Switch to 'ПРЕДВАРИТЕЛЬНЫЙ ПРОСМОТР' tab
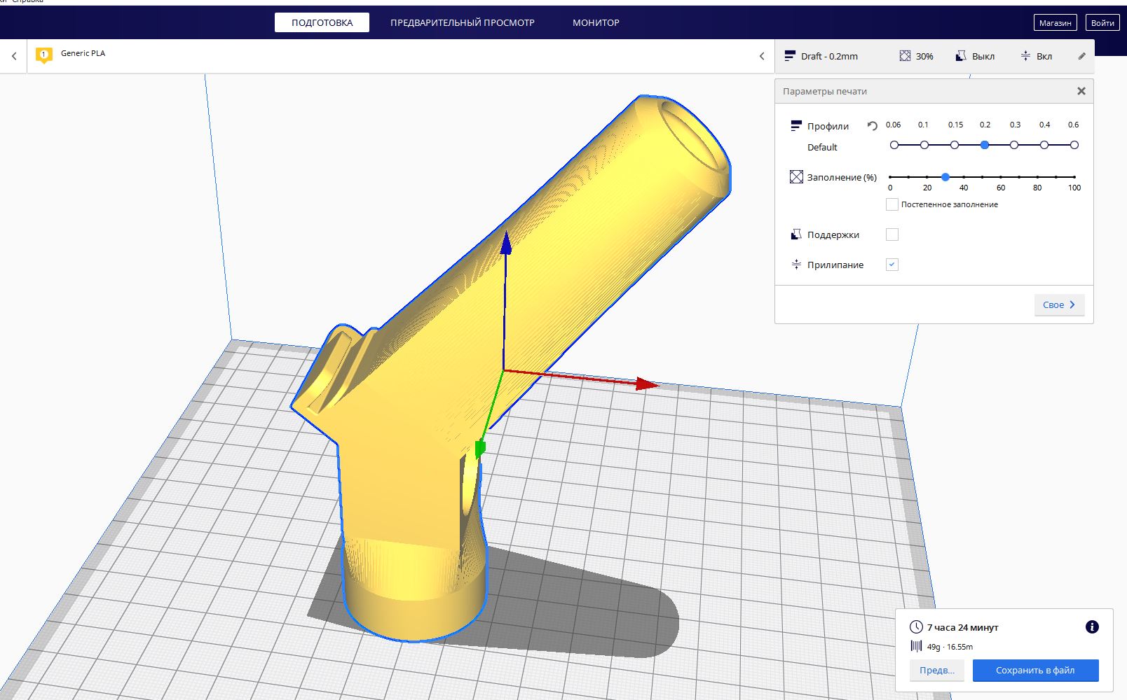1127x700 pixels. click(462, 22)
